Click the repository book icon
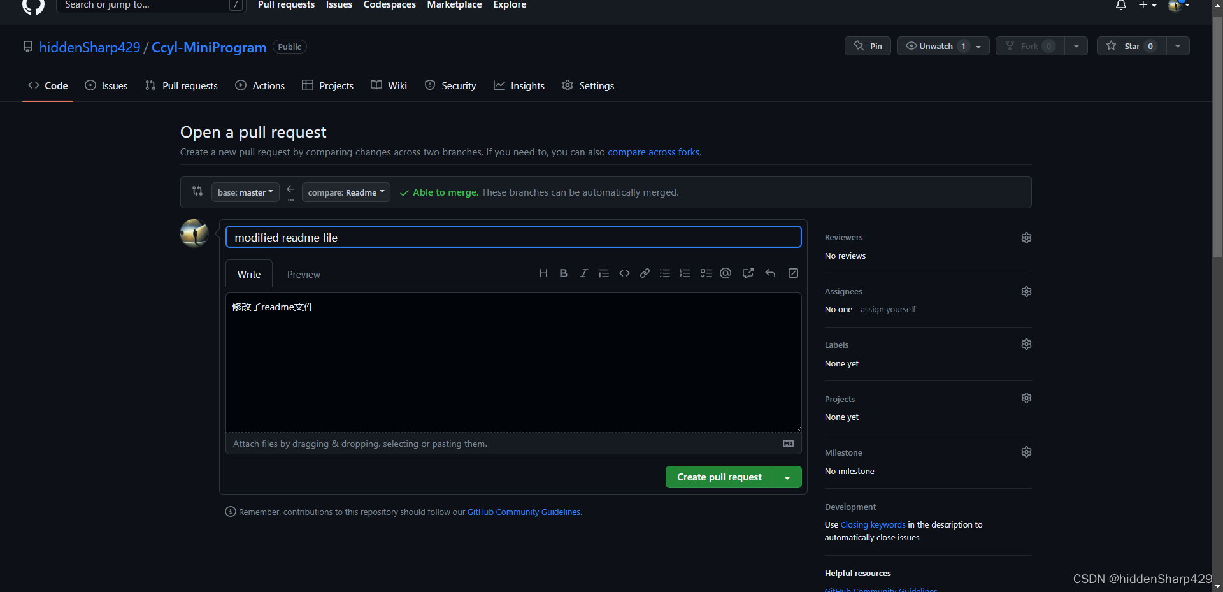The width and height of the screenshot is (1223, 592). click(x=28, y=47)
